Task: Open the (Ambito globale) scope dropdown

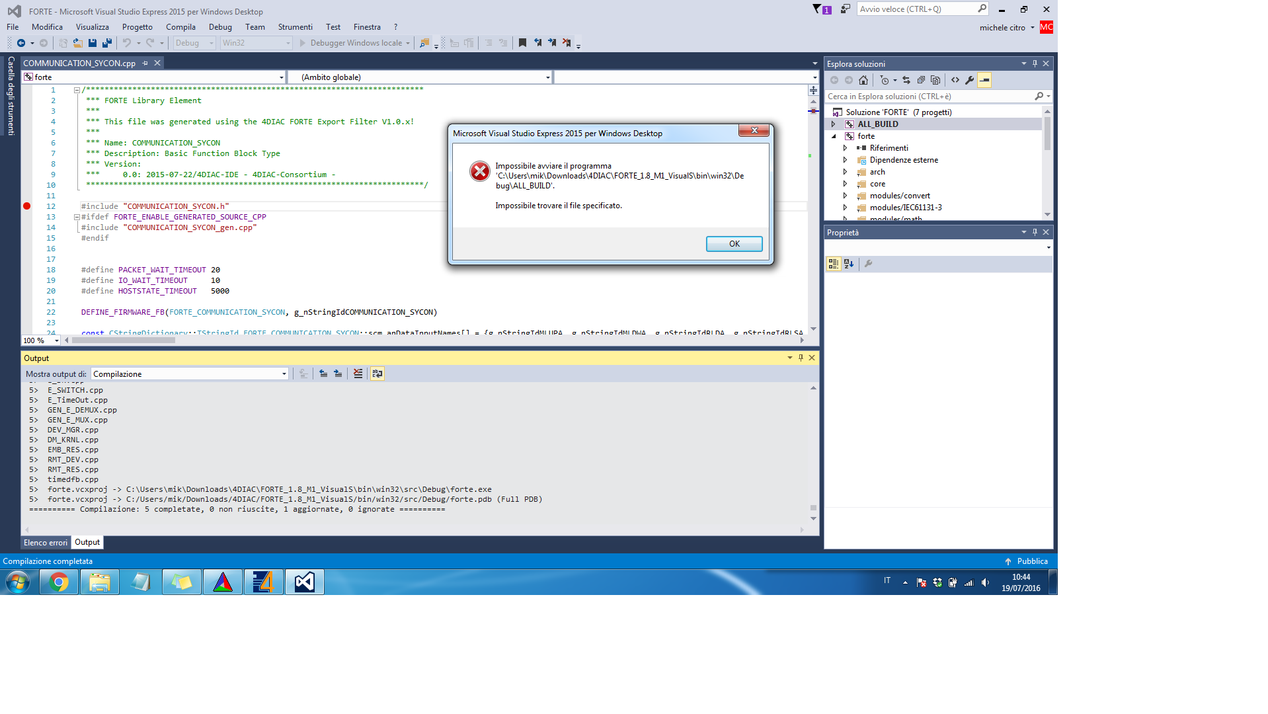Action: tap(420, 77)
